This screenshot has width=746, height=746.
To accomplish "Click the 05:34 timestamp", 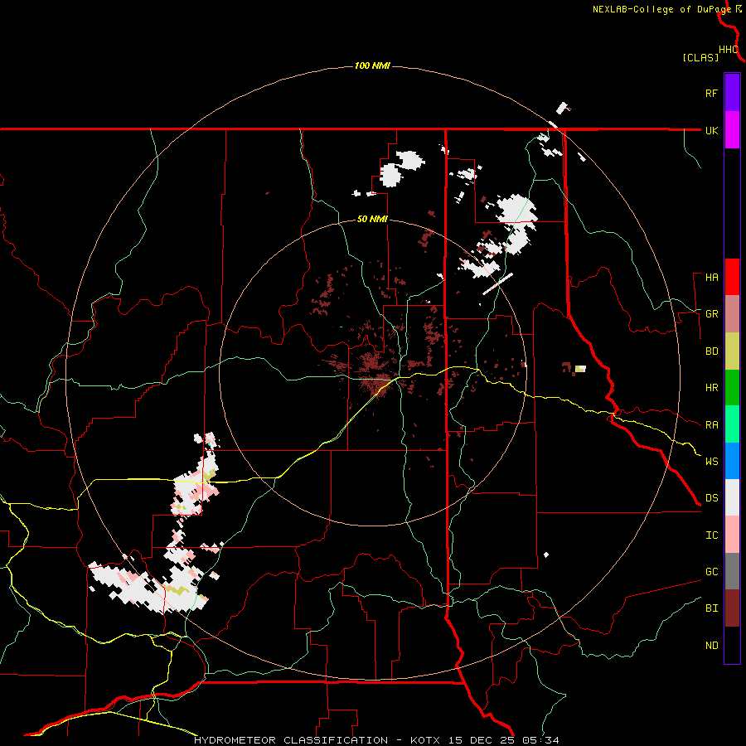I will tap(542, 740).
